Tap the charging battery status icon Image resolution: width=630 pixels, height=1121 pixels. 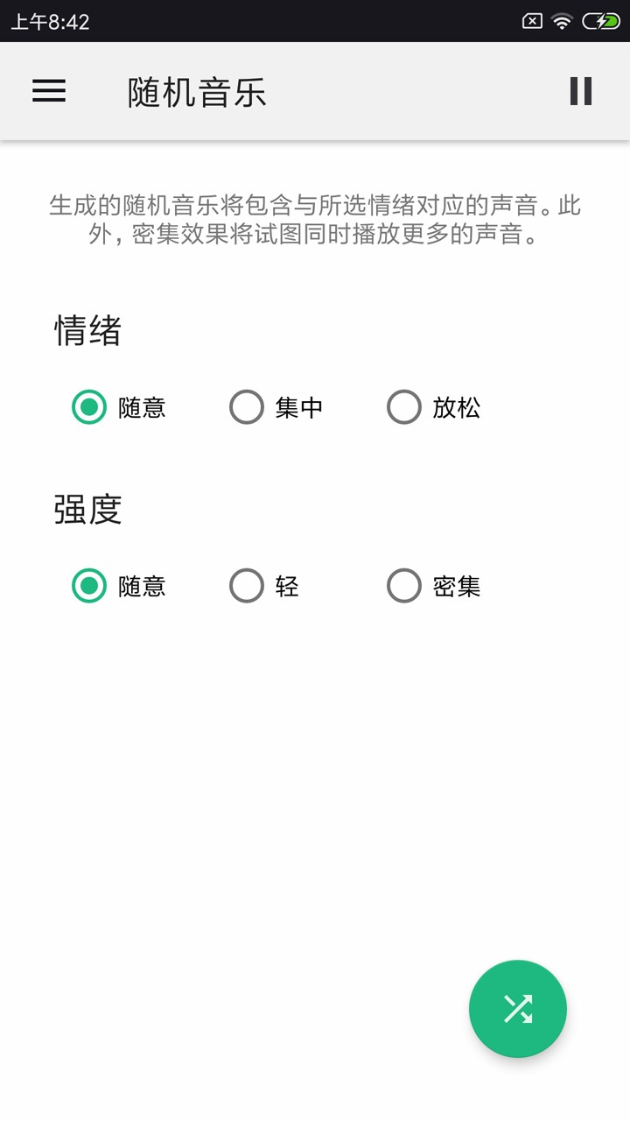(601, 21)
